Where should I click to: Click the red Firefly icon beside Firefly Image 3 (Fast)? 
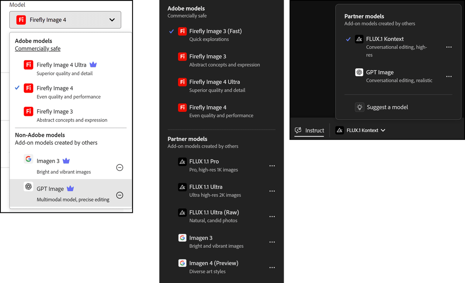coord(182,31)
